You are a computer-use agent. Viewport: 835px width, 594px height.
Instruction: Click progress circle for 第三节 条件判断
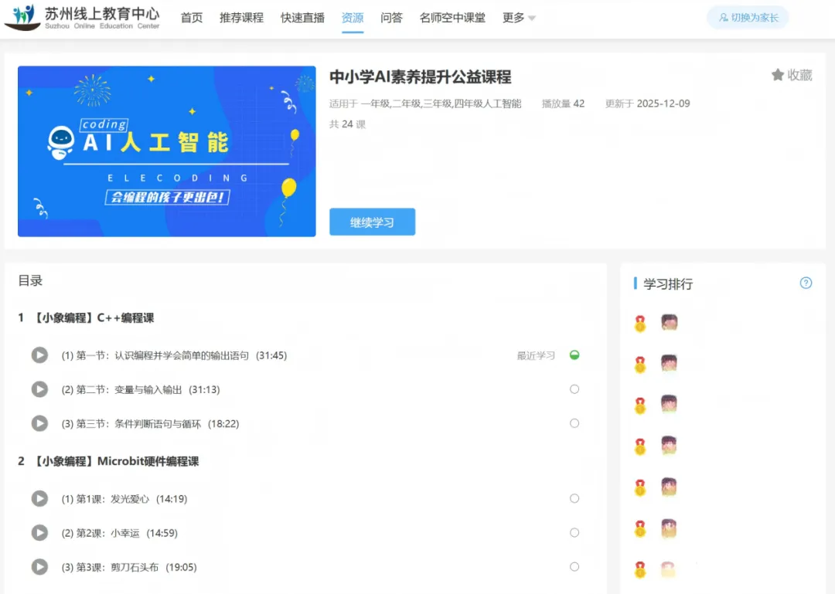click(574, 423)
